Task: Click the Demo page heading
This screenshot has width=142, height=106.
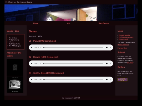Action: click(33, 31)
